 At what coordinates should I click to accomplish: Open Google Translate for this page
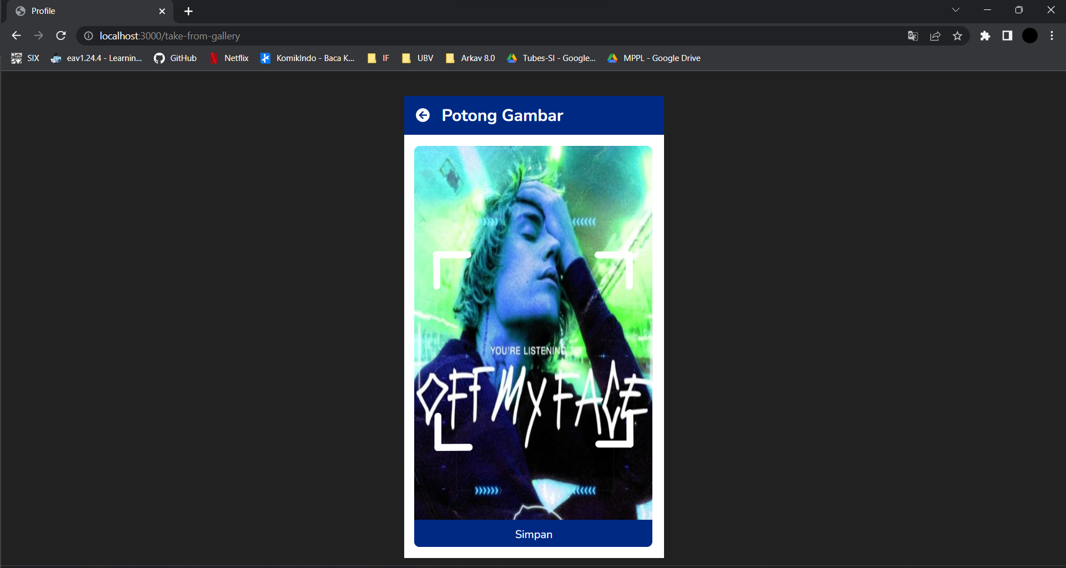[x=913, y=36]
